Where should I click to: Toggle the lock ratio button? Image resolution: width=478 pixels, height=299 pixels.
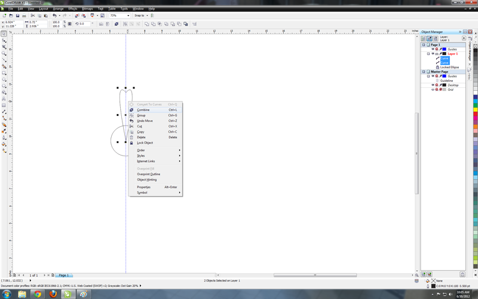[x=69, y=24]
